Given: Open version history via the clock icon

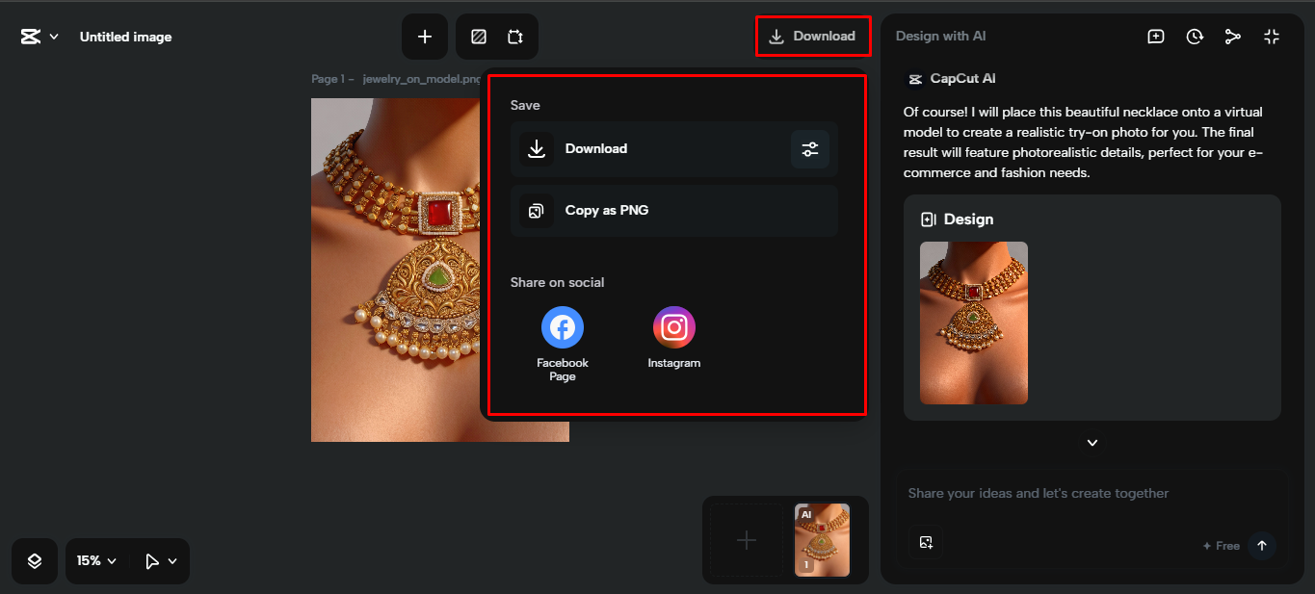Looking at the screenshot, I should pyautogui.click(x=1195, y=36).
